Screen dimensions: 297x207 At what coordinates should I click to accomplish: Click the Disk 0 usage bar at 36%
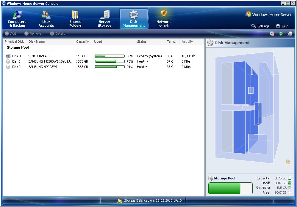[110, 56]
